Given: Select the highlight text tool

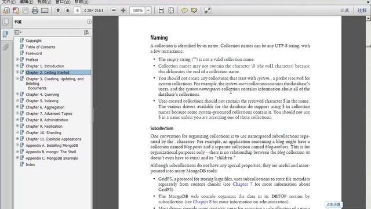Looking at the screenshot, I should (x=194, y=10).
